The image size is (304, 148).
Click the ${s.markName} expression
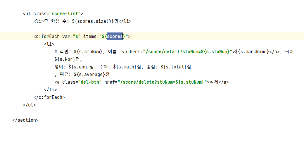coord(252,51)
